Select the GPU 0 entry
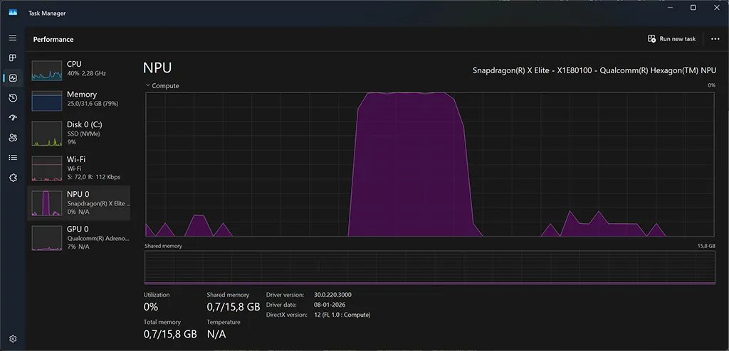729x351 pixels. [x=78, y=238]
